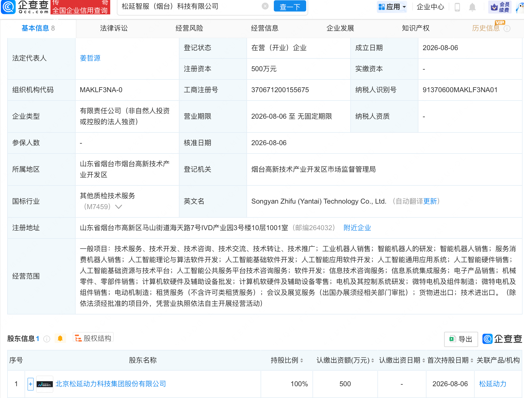Switch to 知识产权 tab
This screenshot has width=524, height=398.
coord(416,28)
